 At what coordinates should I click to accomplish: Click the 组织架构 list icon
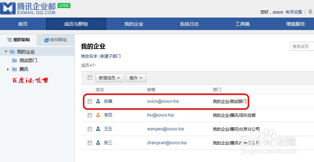pyautogui.click(x=9, y=40)
